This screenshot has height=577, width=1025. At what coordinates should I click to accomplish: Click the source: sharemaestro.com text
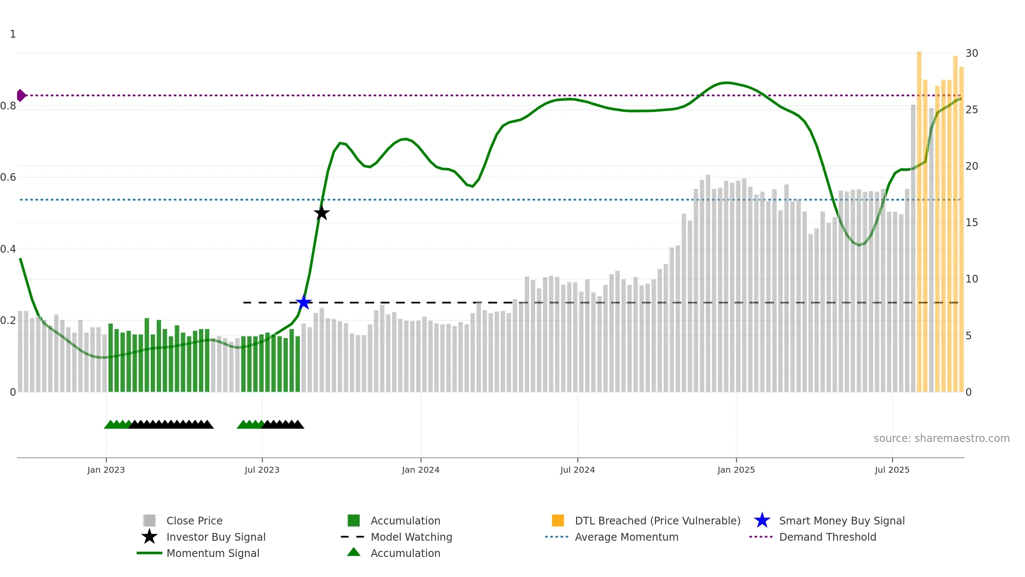click(942, 439)
